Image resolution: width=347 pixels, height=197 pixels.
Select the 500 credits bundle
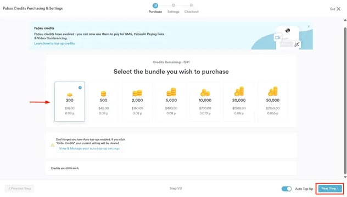[103, 101]
